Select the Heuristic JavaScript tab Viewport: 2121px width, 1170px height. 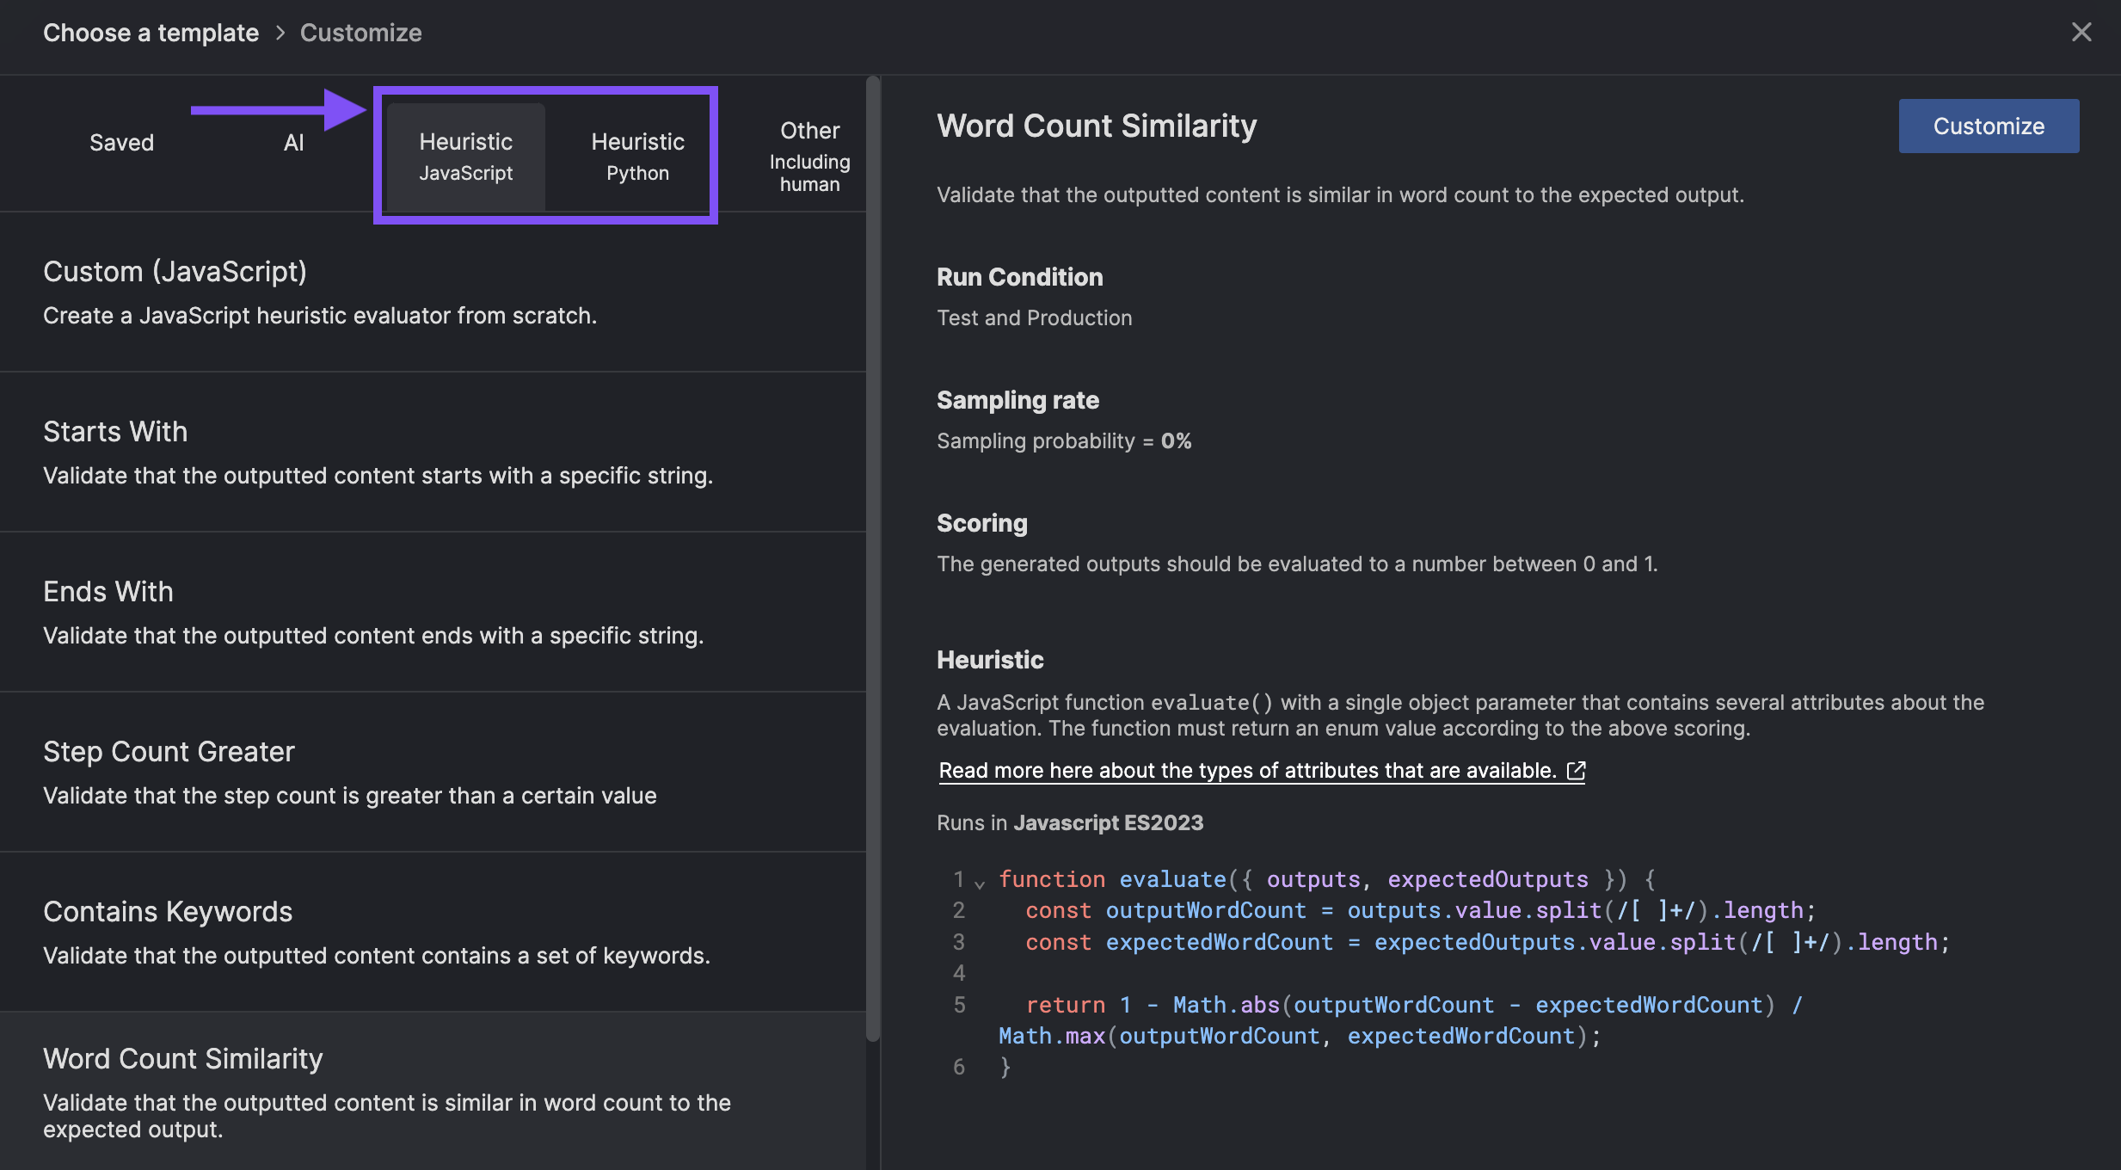click(465, 156)
